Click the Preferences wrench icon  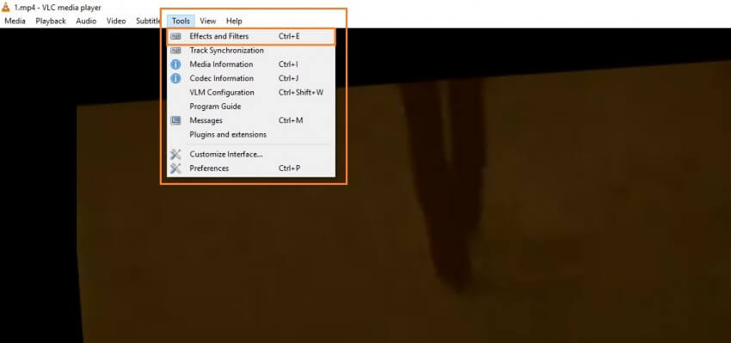click(175, 168)
